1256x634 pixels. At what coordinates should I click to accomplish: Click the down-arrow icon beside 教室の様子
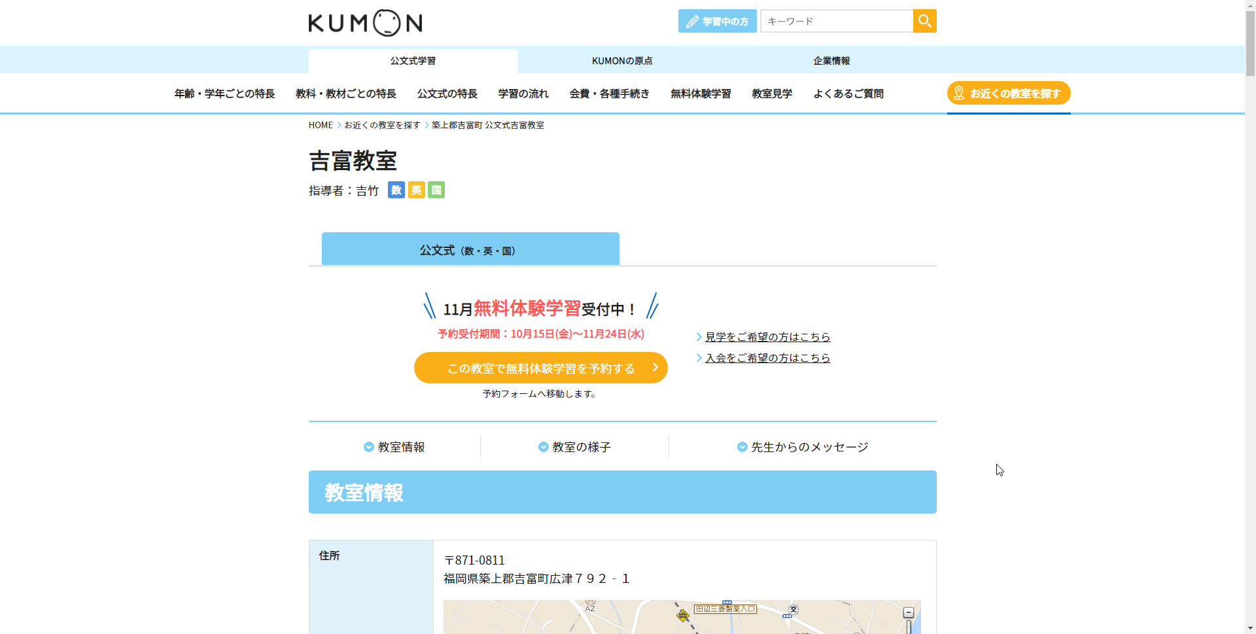544,447
